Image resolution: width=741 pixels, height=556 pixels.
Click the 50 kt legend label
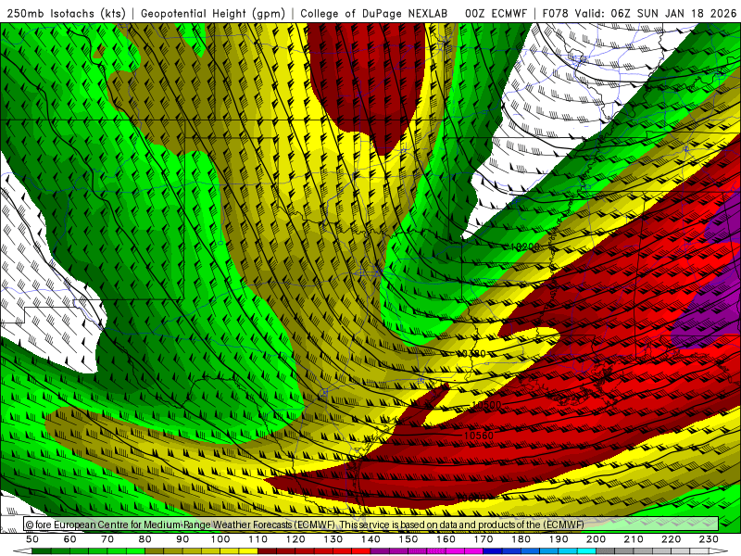[32, 539]
